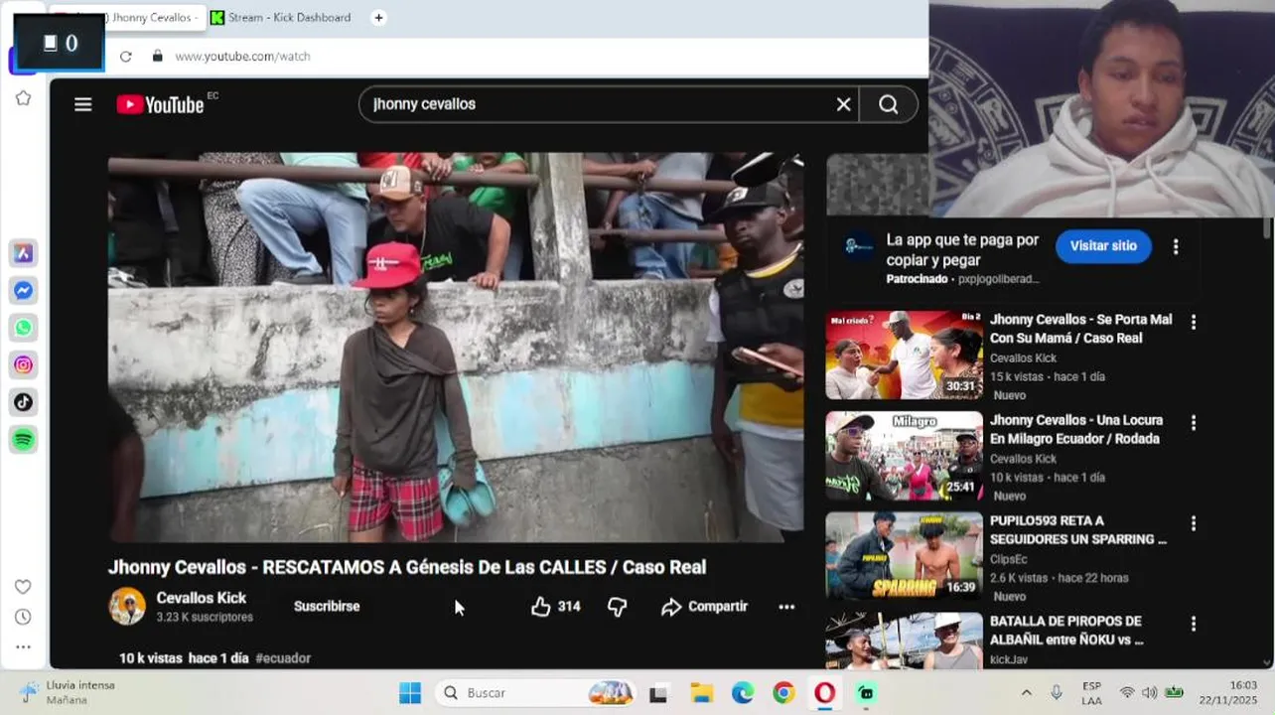
Task: Switch to Opera on the taskbar
Action: tap(825, 693)
